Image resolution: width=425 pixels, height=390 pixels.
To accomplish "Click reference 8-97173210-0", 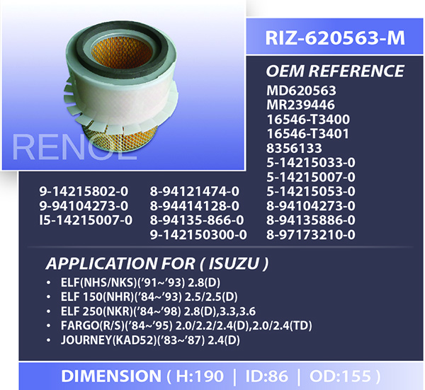I will (310, 234).
